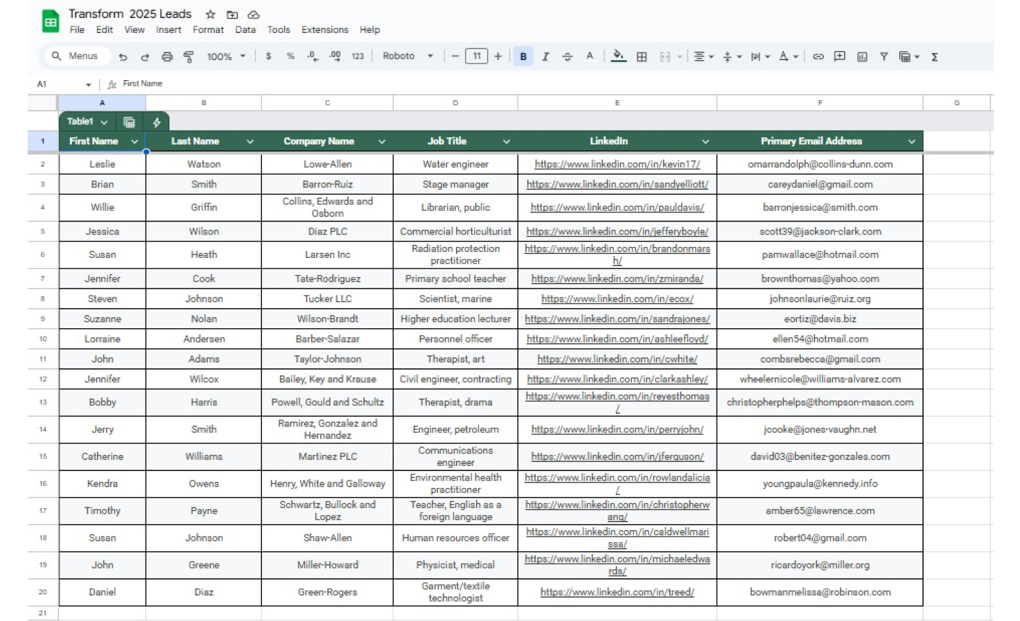Click the font size input field
This screenshot has width=1020, height=621.
(477, 56)
